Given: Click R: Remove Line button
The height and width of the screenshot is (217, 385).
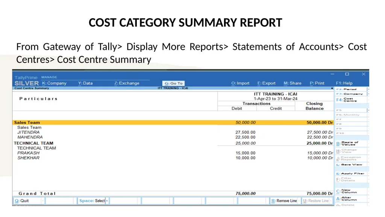Looking at the screenshot, I should tap(284, 201).
